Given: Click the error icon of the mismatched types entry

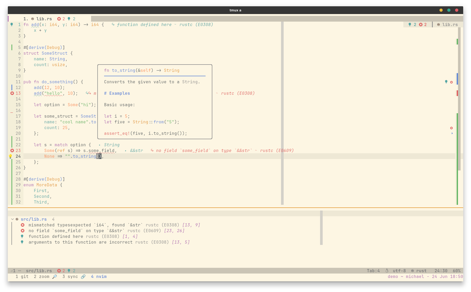Looking at the screenshot, I should 23,225.
